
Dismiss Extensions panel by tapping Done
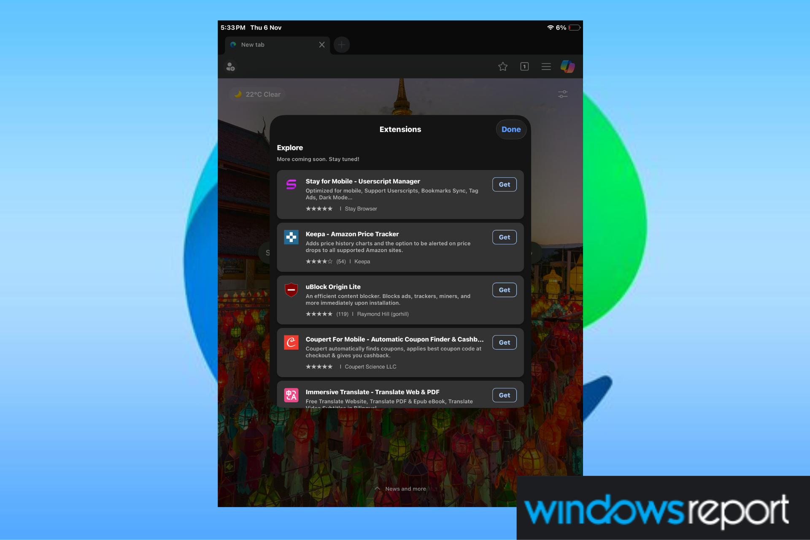pos(511,130)
